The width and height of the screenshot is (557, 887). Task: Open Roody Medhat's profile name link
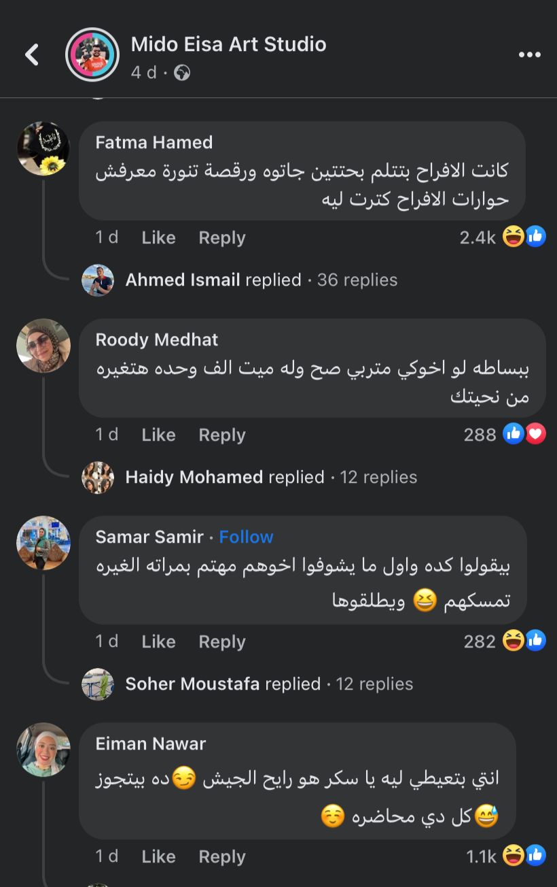coord(157,339)
